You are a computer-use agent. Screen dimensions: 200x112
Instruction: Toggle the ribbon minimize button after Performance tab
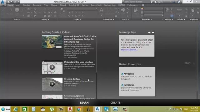143,5
